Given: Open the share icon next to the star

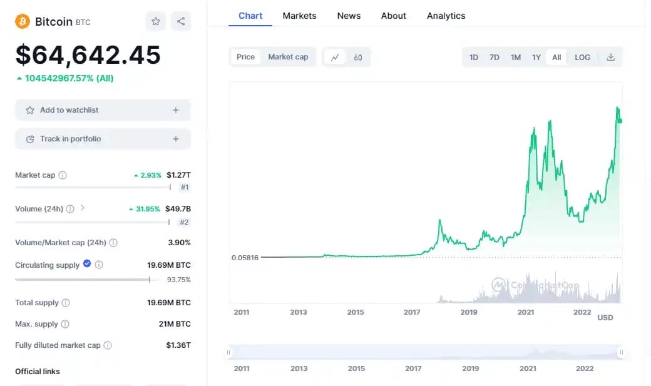Looking at the screenshot, I should [181, 21].
